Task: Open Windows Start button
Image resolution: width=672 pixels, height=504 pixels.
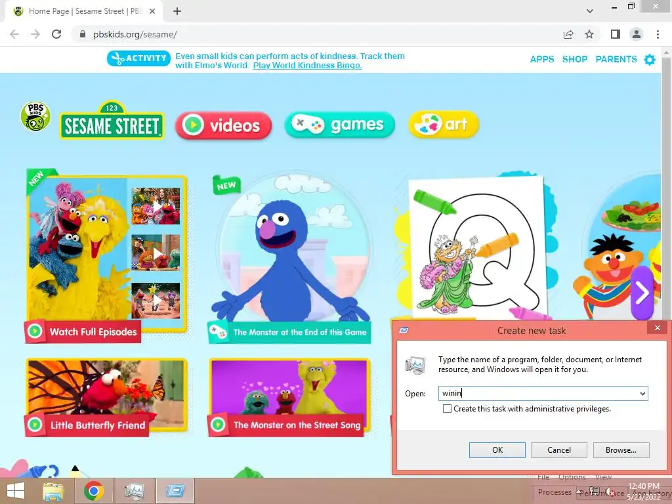Action: click(x=16, y=491)
